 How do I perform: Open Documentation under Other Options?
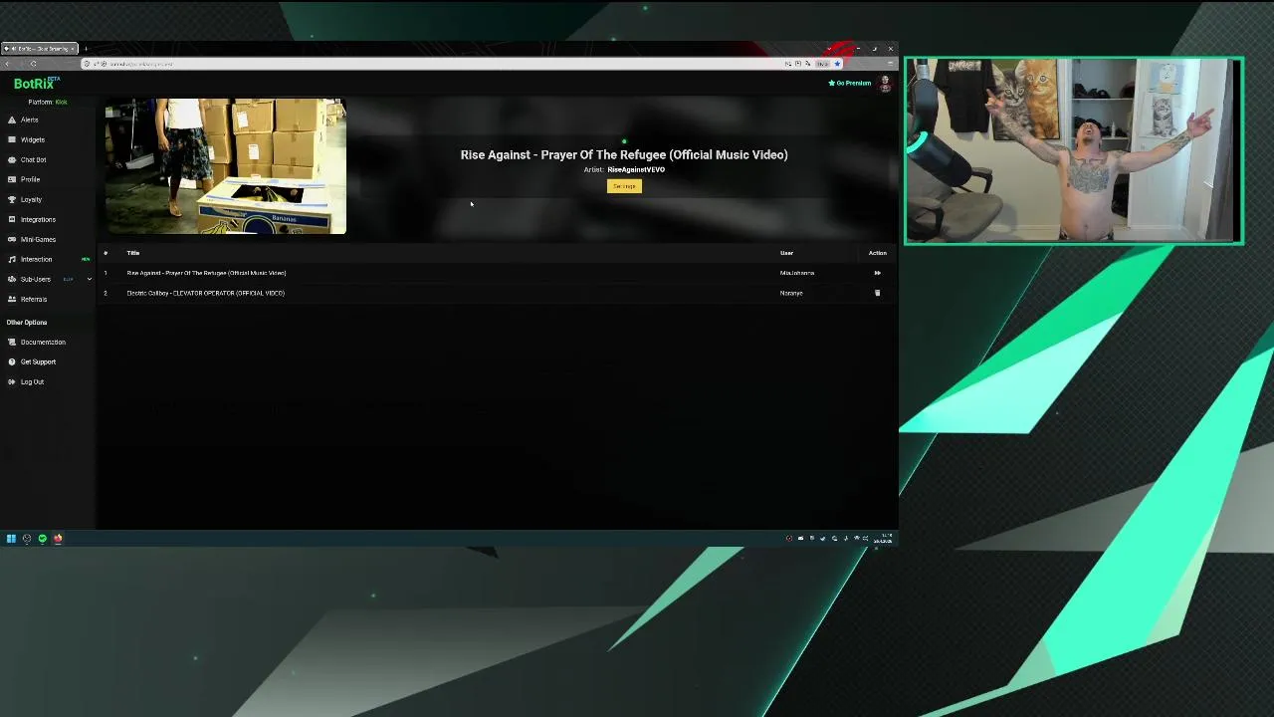[x=43, y=342]
